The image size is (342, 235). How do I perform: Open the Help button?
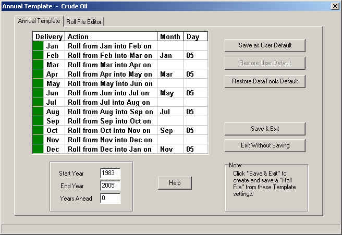[x=175, y=183]
